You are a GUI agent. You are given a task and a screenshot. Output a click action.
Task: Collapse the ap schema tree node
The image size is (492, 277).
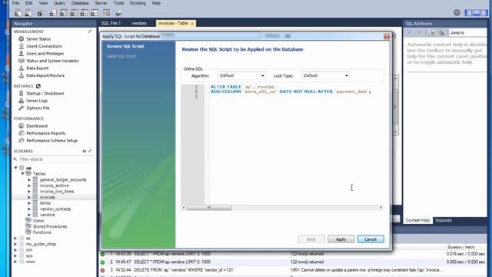coord(15,168)
